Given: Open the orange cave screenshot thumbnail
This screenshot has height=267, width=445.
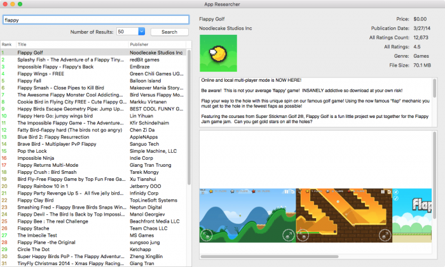Looking at the screenshot, I should [x=343, y=216].
